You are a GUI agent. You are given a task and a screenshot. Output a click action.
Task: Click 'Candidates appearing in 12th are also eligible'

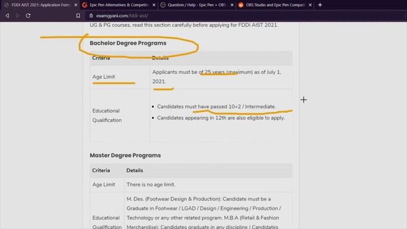(221, 118)
